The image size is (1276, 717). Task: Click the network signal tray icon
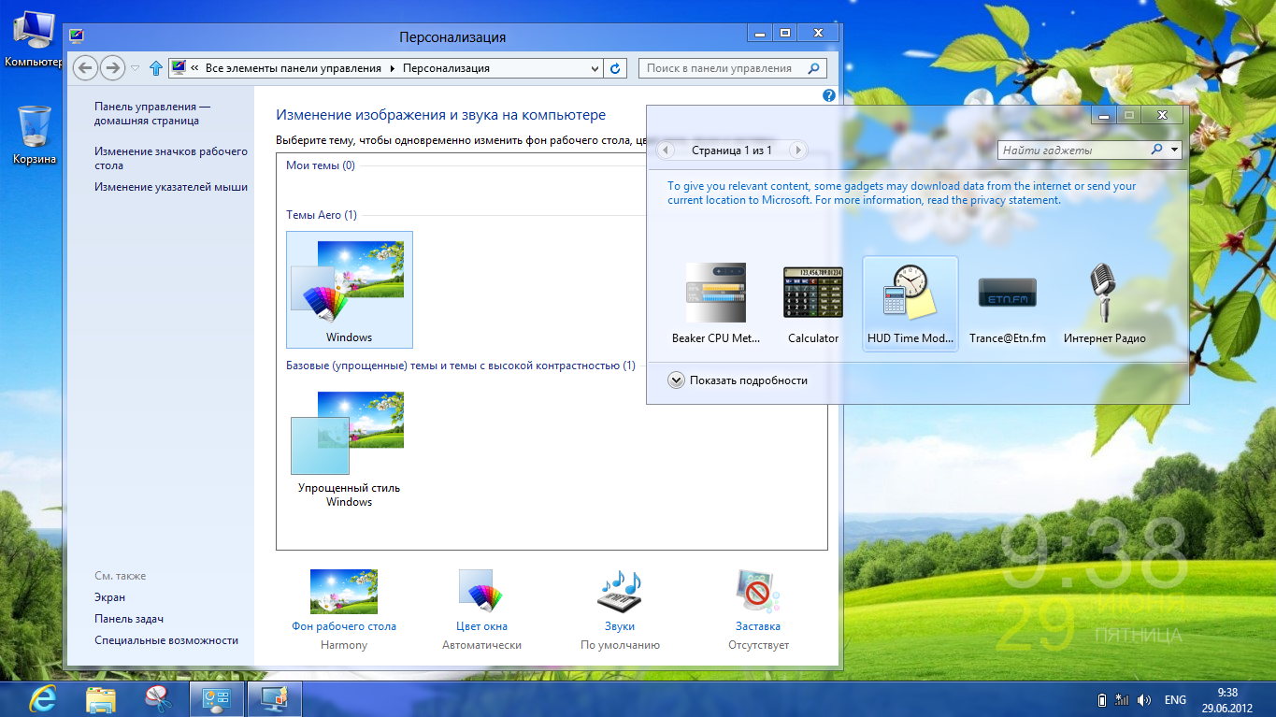(x=1122, y=700)
